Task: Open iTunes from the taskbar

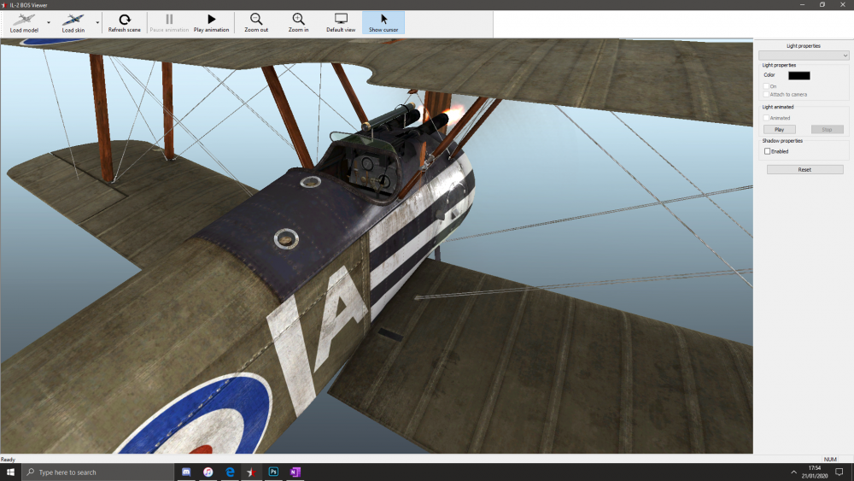Action: 208,472
